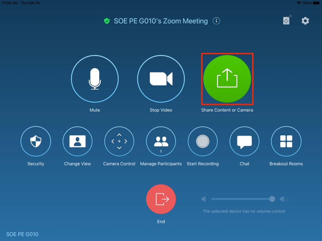Open the settings gear
This screenshot has height=241, width=322.
tap(305, 21)
